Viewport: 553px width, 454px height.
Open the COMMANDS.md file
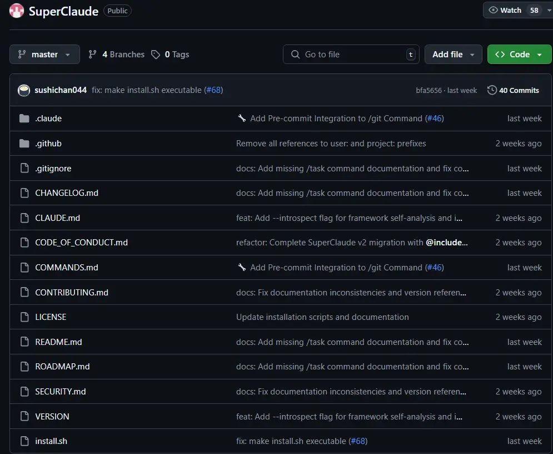click(x=66, y=268)
